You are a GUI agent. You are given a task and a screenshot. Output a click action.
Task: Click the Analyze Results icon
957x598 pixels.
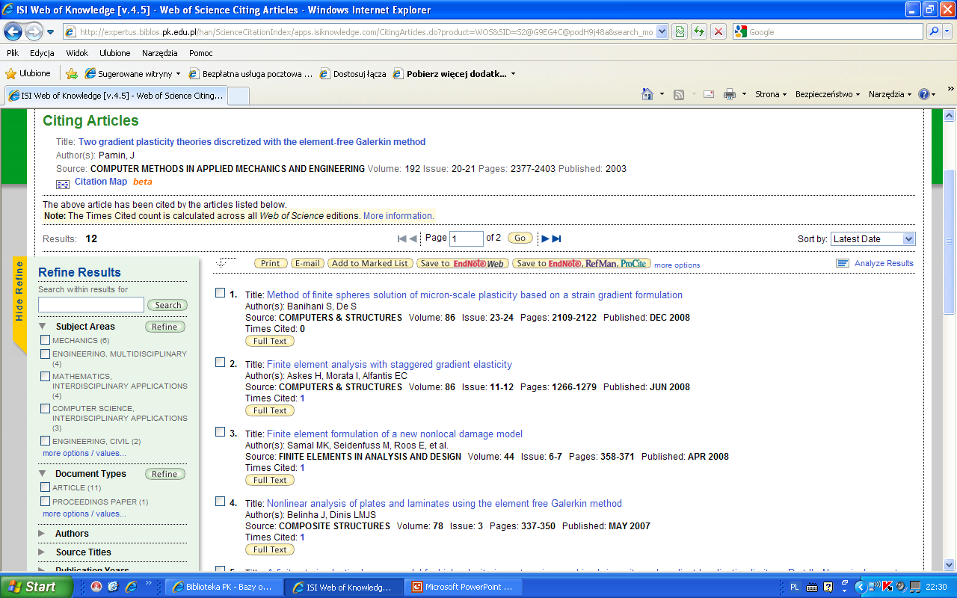pyautogui.click(x=843, y=263)
